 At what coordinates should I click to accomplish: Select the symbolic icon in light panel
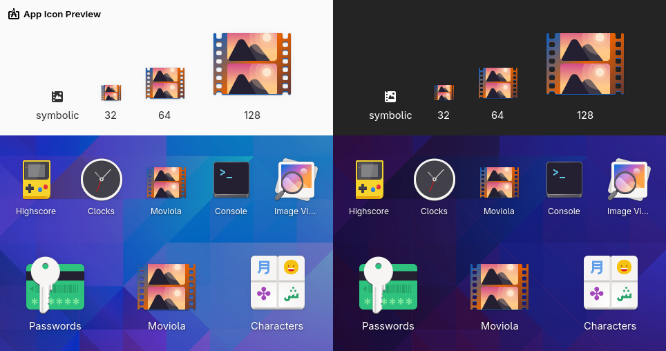tap(57, 97)
